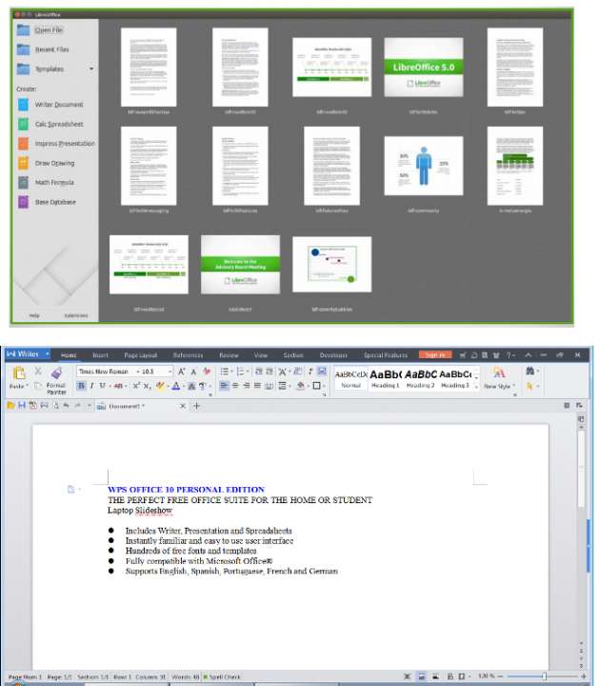Image resolution: width=599 pixels, height=686 pixels.
Task: Toggle align left paragraph alignment
Action: tap(224, 386)
